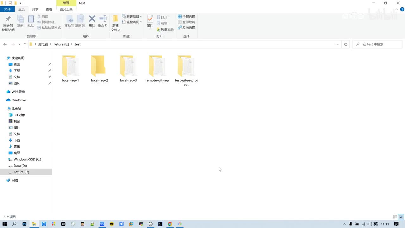Click the 复制路径 button

pos(46,22)
